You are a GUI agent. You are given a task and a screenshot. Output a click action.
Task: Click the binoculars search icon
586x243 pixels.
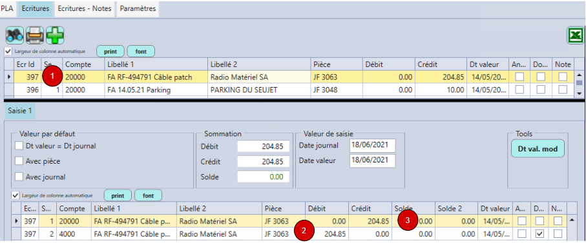[15, 36]
